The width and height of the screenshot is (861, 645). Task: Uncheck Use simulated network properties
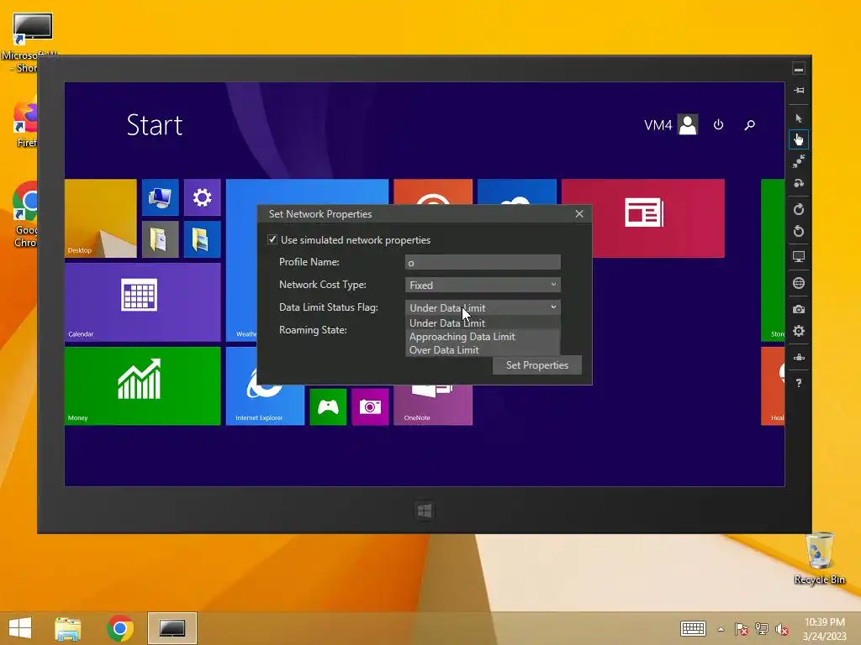pyautogui.click(x=272, y=239)
